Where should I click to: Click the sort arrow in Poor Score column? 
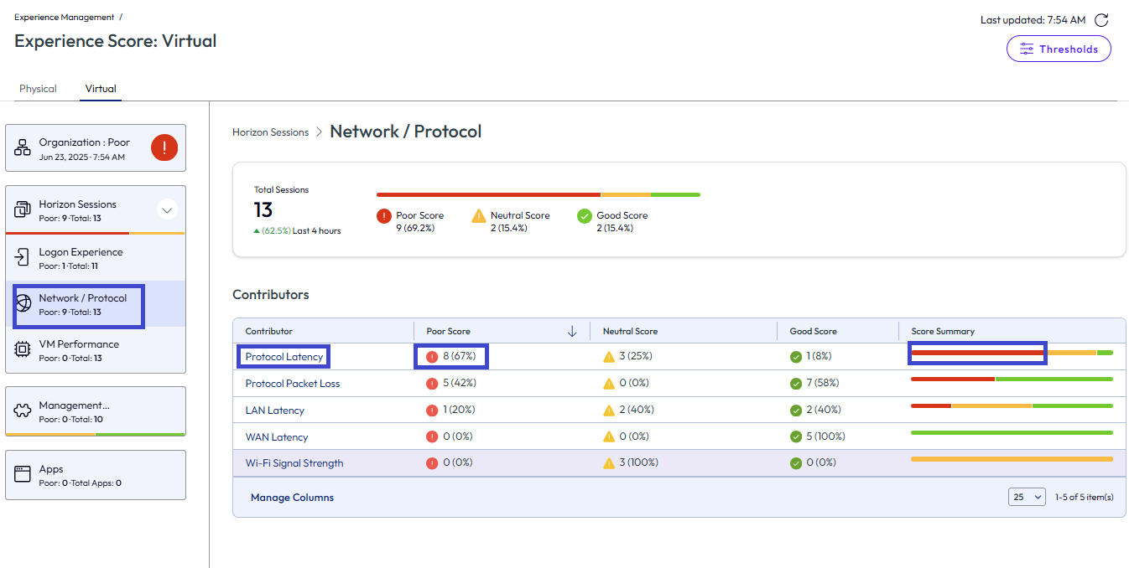pyautogui.click(x=572, y=331)
